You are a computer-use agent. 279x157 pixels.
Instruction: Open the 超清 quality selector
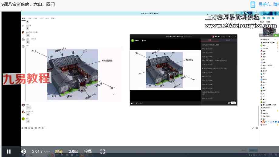[x=59, y=152]
